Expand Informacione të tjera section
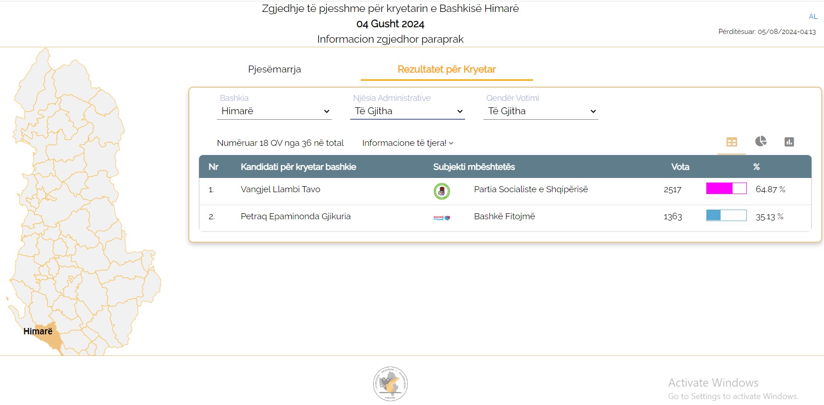Screen dimensions: 824x405 click(408, 143)
